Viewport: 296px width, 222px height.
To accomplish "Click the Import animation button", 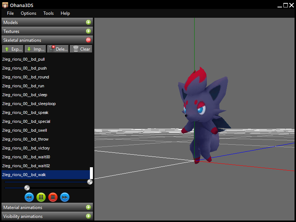I will [35, 49].
